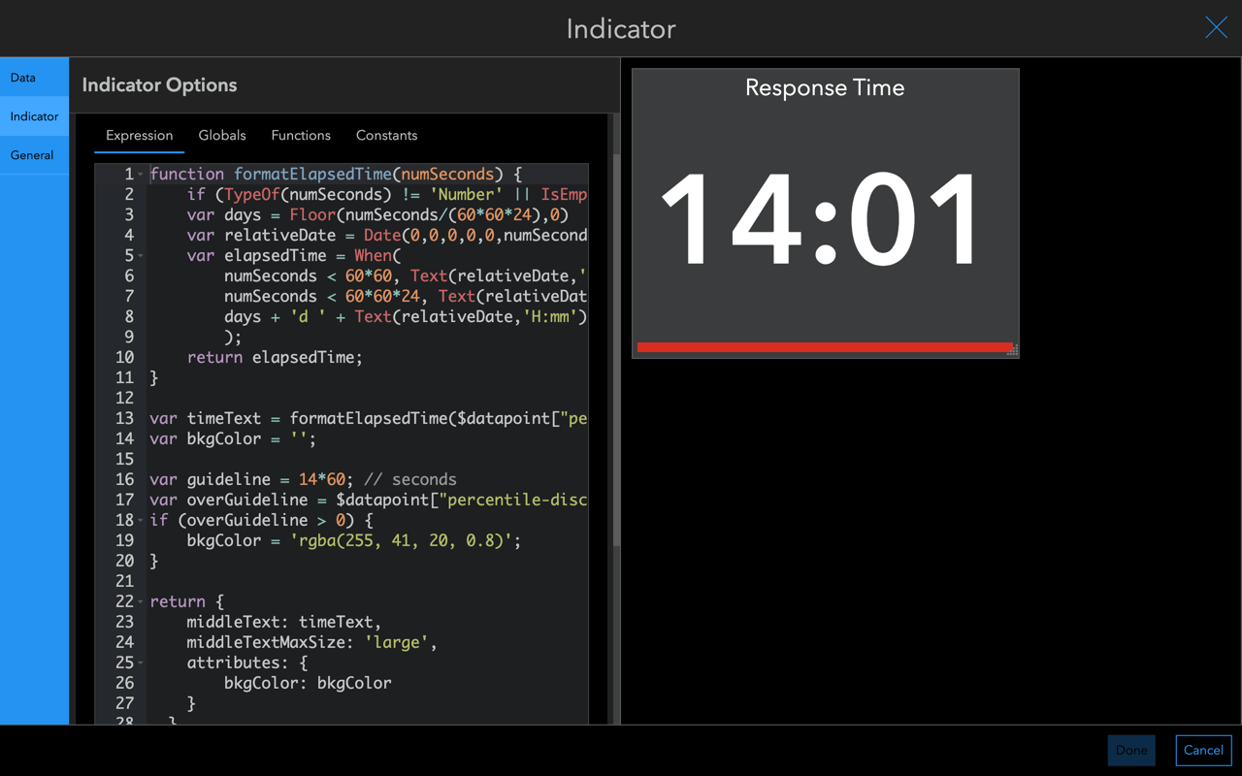Screen dimensions: 1242x776
Task: Collapse the attributes object on line 25
Action: (x=139, y=663)
